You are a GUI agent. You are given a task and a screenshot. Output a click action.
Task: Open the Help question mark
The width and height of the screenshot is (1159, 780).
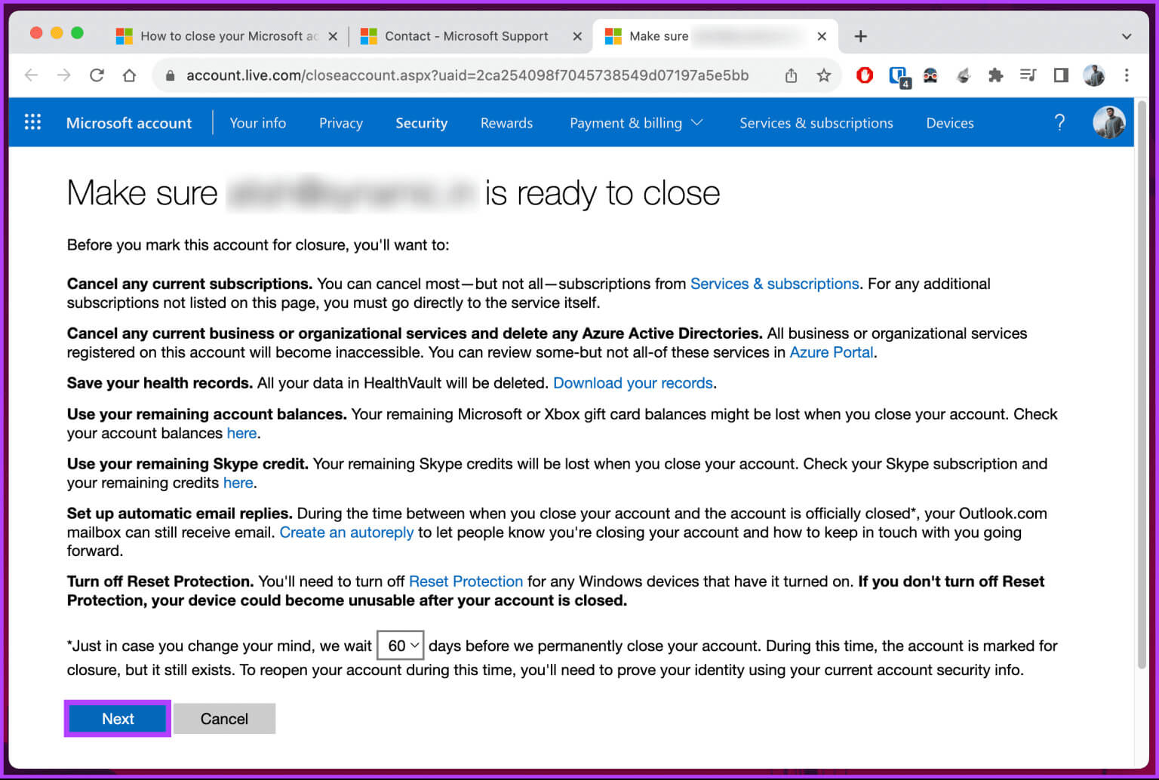[1059, 122]
